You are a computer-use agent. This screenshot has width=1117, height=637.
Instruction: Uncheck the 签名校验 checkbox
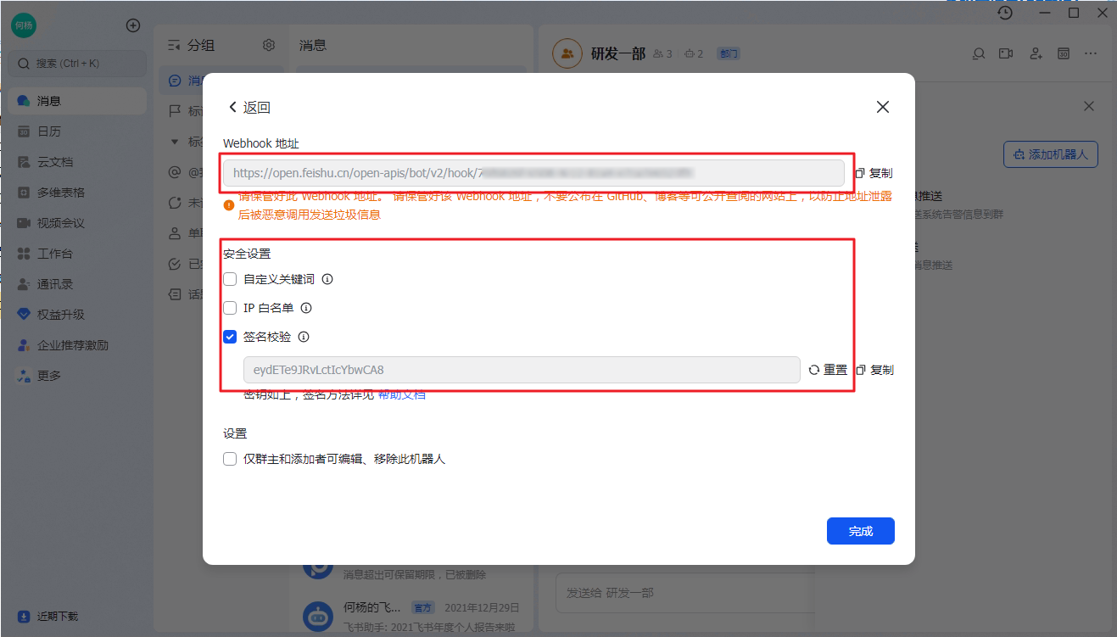[x=230, y=337]
